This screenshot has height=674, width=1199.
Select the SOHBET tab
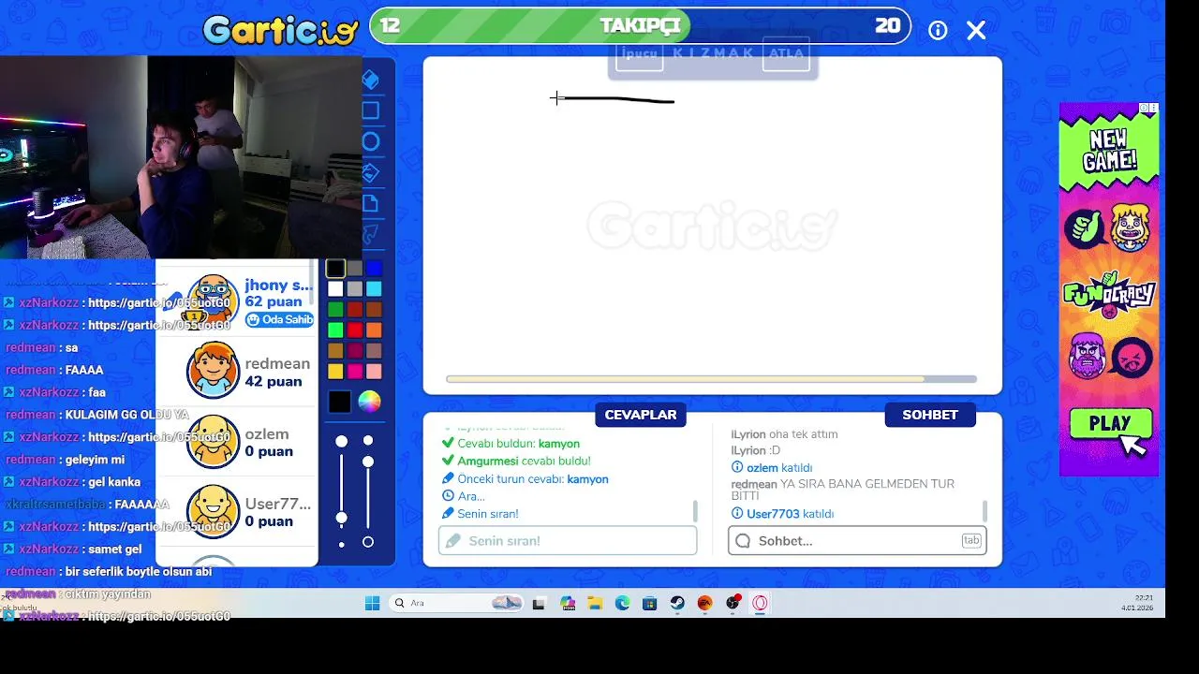pos(930,415)
